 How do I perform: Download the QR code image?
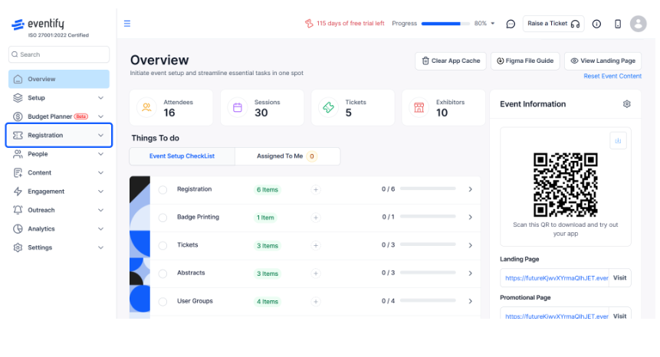618,140
